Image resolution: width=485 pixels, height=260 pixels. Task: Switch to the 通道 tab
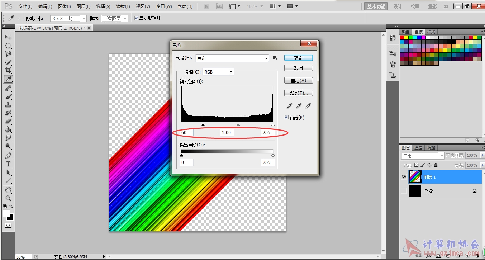coord(418,148)
